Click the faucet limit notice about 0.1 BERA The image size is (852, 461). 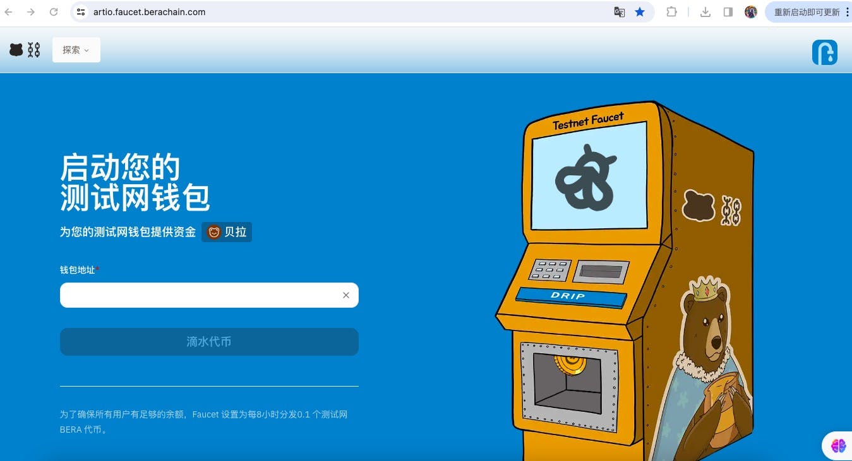coord(203,422)
